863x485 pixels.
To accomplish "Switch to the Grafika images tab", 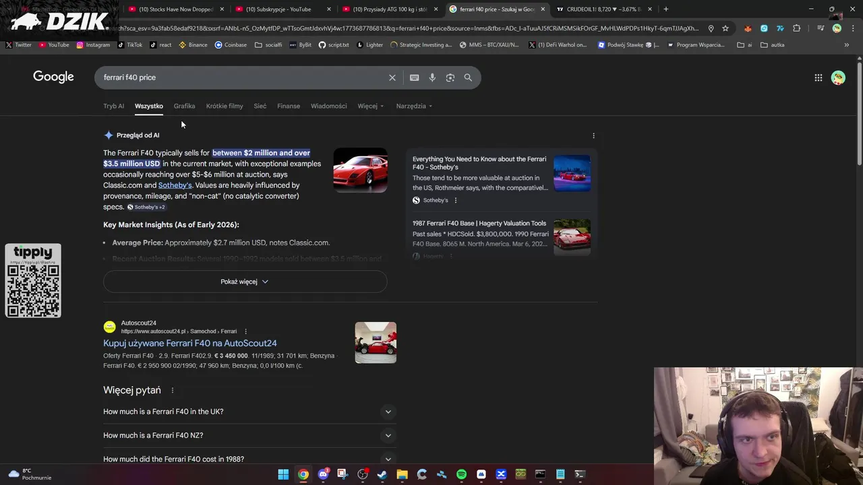I will tap(184, 106).
